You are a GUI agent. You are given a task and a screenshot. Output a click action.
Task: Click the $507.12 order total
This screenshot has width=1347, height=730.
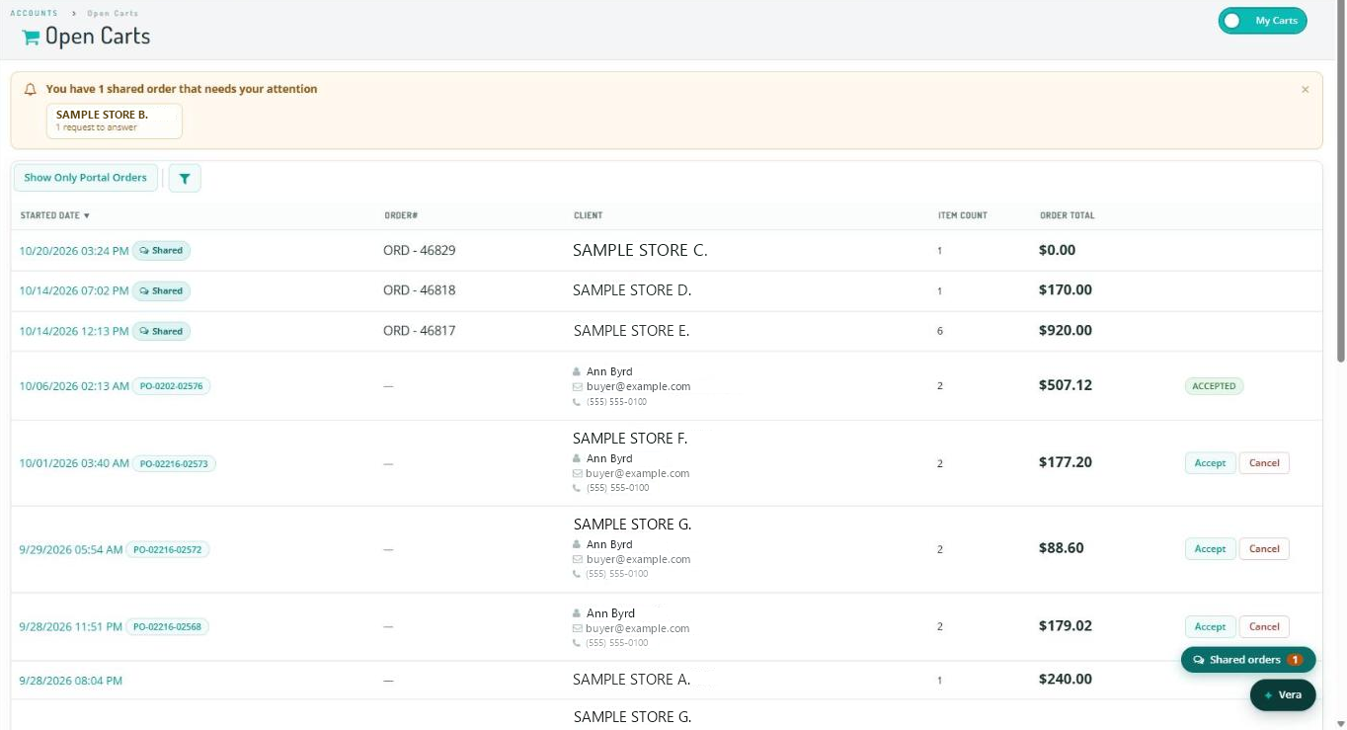click(1066, 385)
